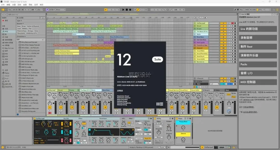Disarm the Coffee Leaf track red button
The width and height of the screenshot is (280, 150).
click(232, 23)
